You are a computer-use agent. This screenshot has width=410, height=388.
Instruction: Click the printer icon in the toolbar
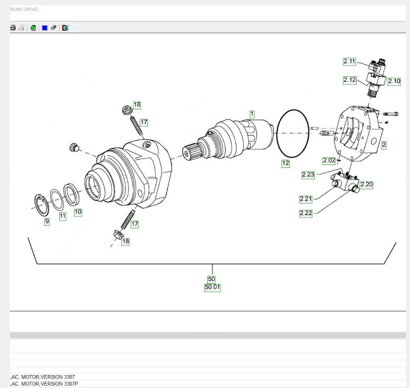point(13,28)
